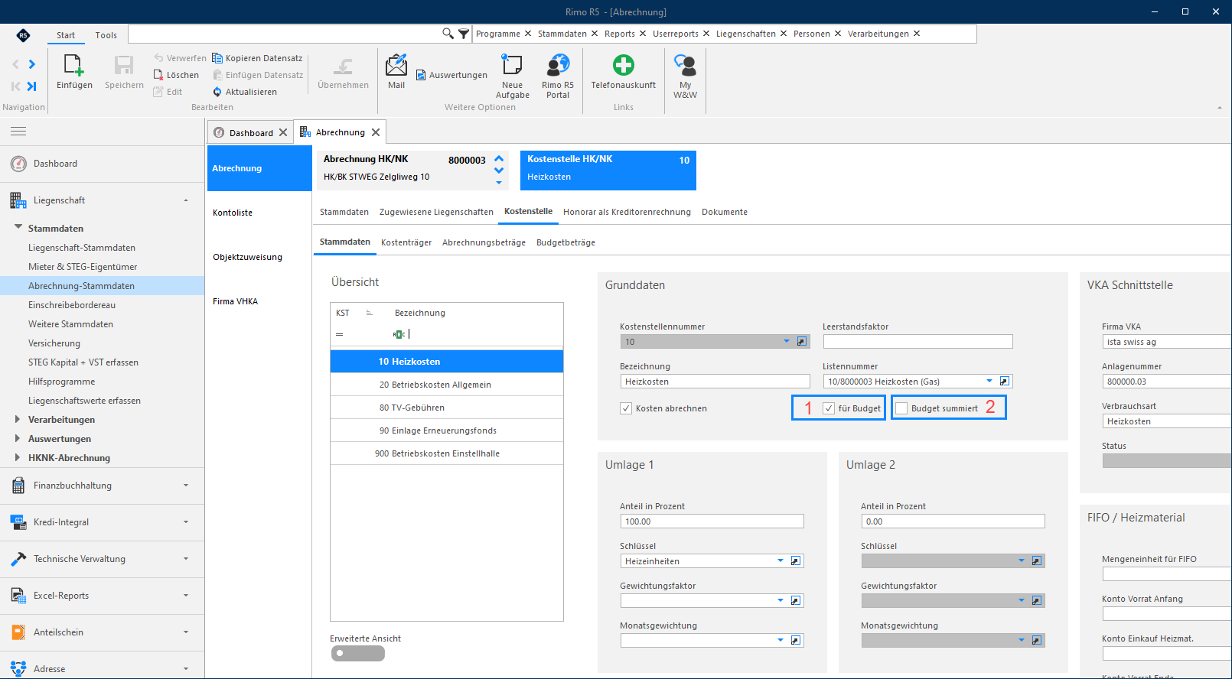Enable Budget summiert checkbox
The width and height of the screenshot is (1232, 679).
(x=901, y=408)
